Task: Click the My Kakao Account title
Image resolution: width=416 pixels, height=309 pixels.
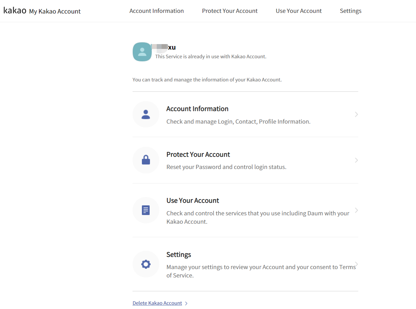Action: tap(55, 11)
